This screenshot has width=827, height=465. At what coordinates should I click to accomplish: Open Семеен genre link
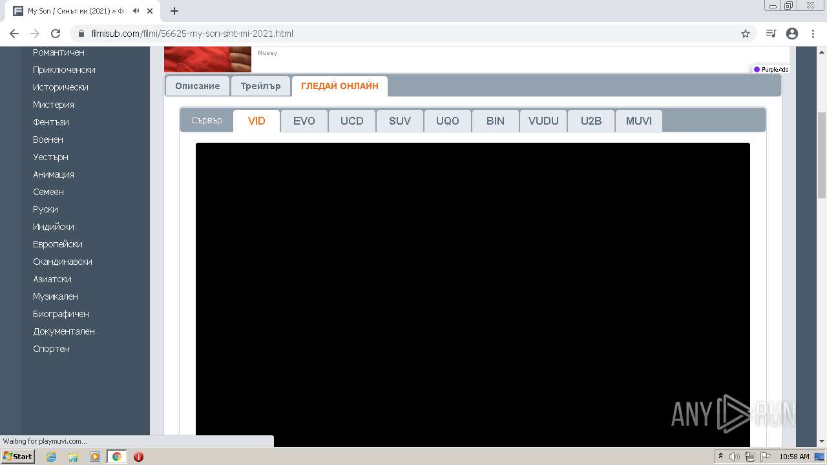click(48, 192)
